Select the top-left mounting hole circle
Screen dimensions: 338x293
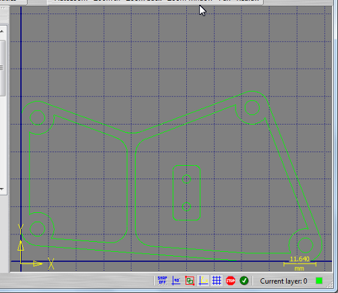point(37,118)
